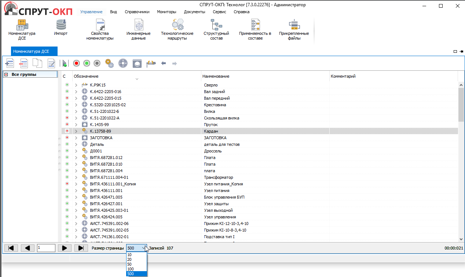Image resolution: width=465 pixels, height=277 pixels.
Task: Expand the Все группы tree node
Action: [x=6, y=75]
